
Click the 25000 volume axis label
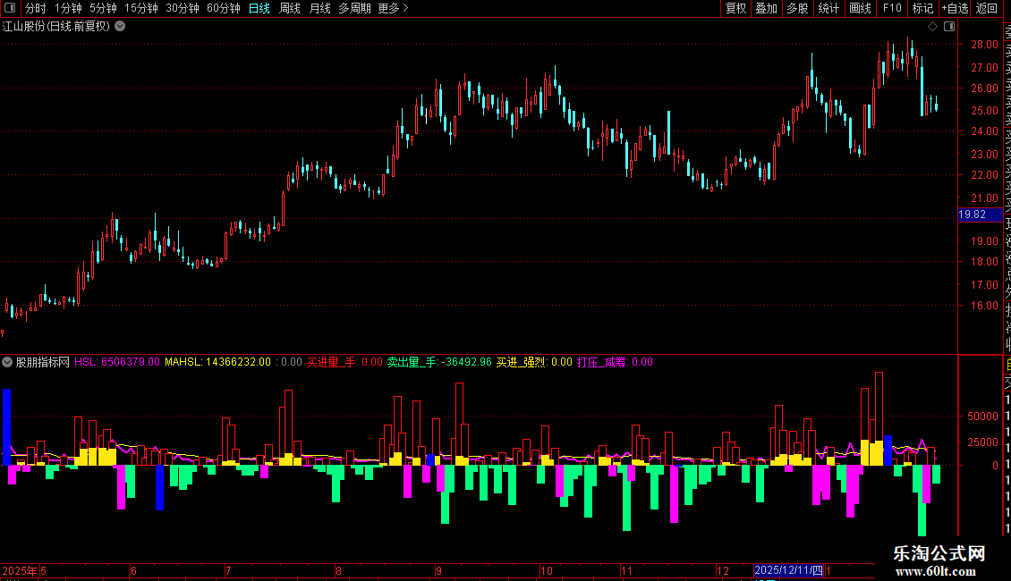[982, 442]
